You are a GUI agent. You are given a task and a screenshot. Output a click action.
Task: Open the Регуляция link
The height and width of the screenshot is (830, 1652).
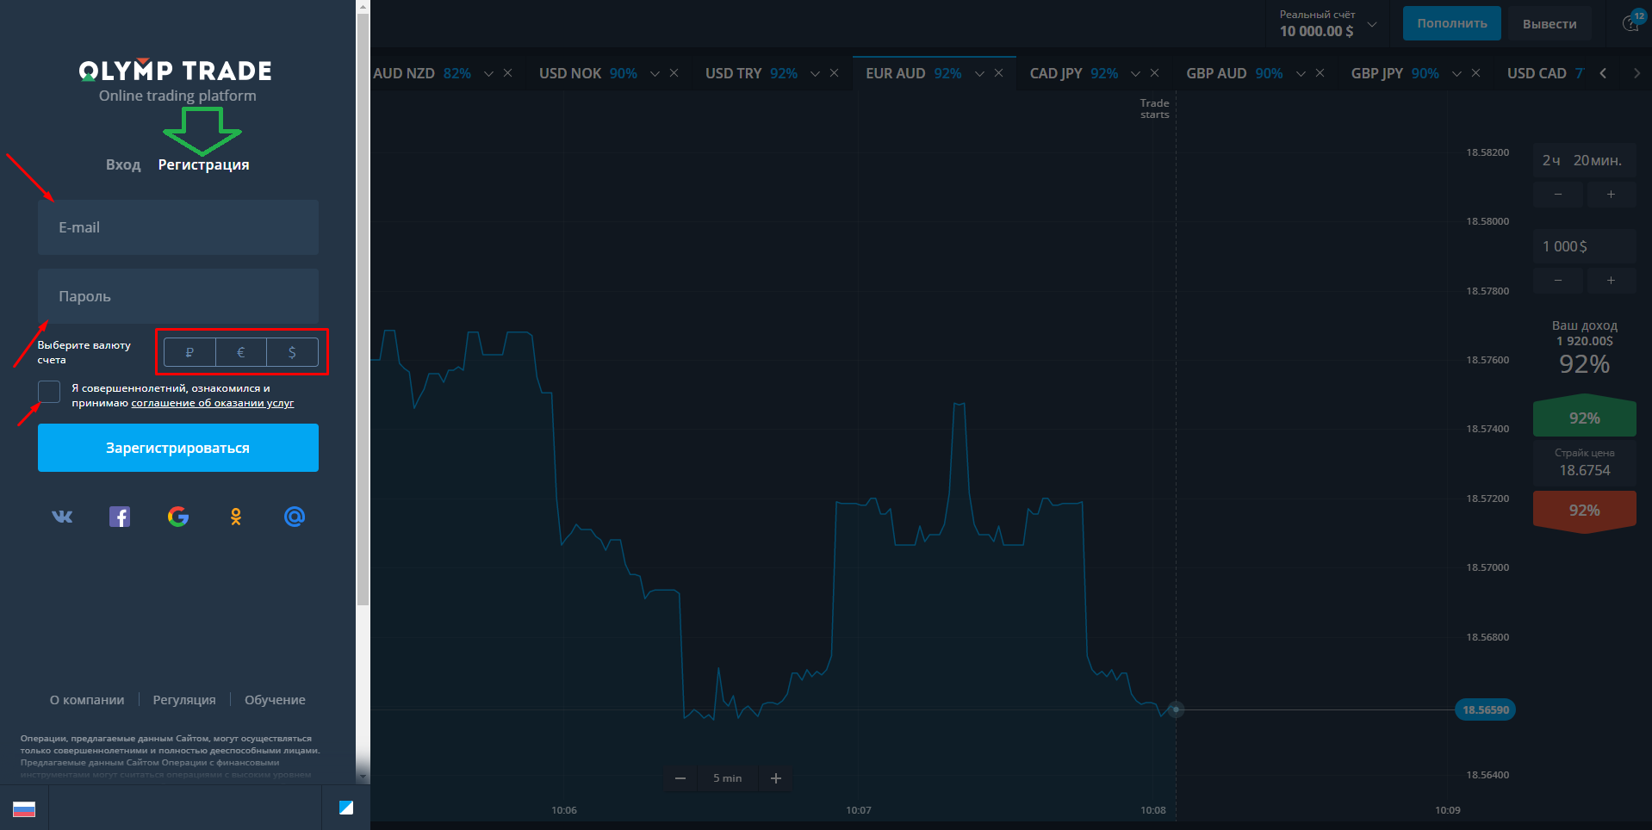coord(184,700)
